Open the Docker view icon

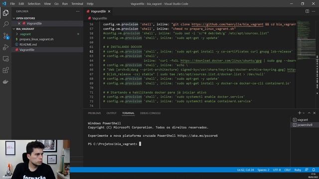click(x=5, y=82)
